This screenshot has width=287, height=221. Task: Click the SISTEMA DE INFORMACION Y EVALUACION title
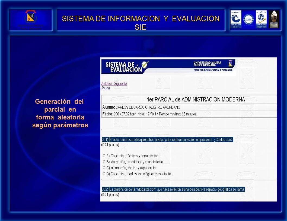141,23
